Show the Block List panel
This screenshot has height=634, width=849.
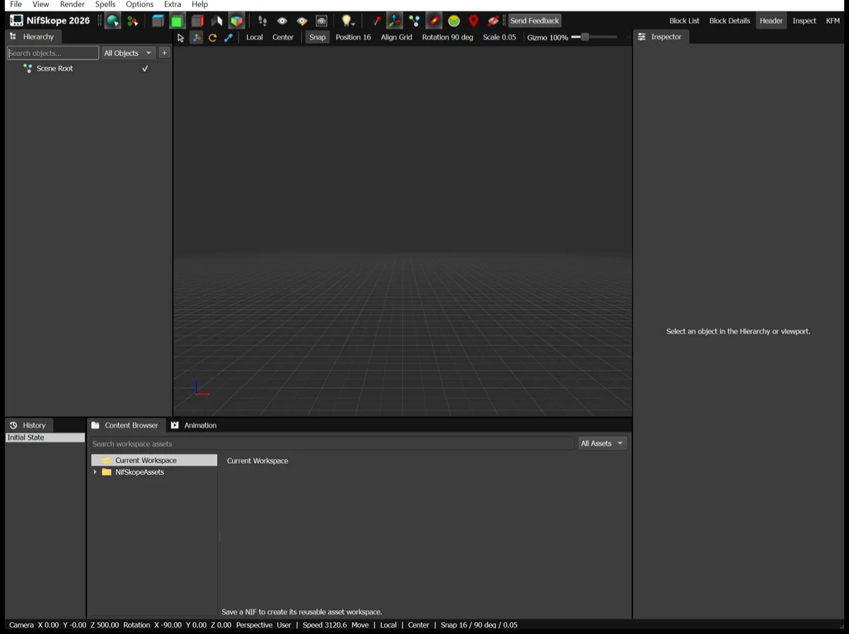click(684, 21)
